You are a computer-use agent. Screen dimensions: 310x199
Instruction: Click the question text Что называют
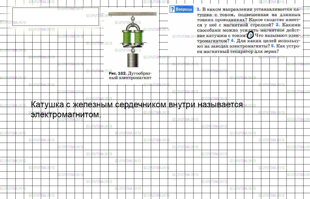pos(270,35)
